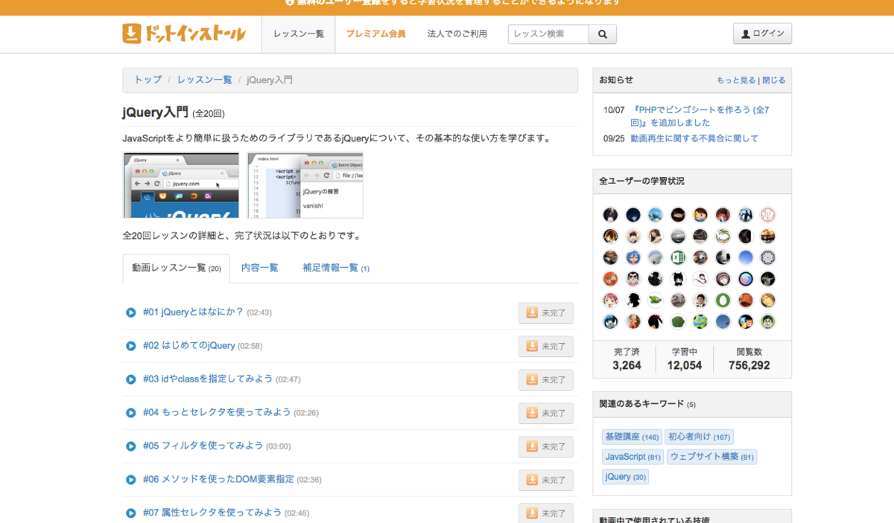Select レッスン一覧 in the navigation
The height and width of the screenshot is (523, 894).
point(298,33)
